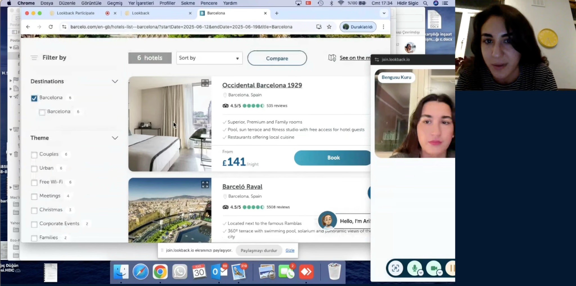
Task: Open Occidental Barcelona 1929 room photo
Action: pyautogui.click(x=170, y=124)
